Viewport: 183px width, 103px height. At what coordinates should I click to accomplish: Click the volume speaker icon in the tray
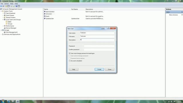click(172, 102)
